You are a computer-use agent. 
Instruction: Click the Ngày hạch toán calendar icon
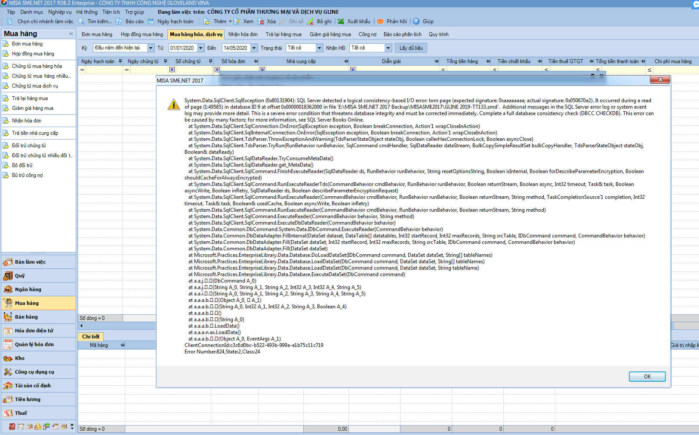(x=151, y=21)
